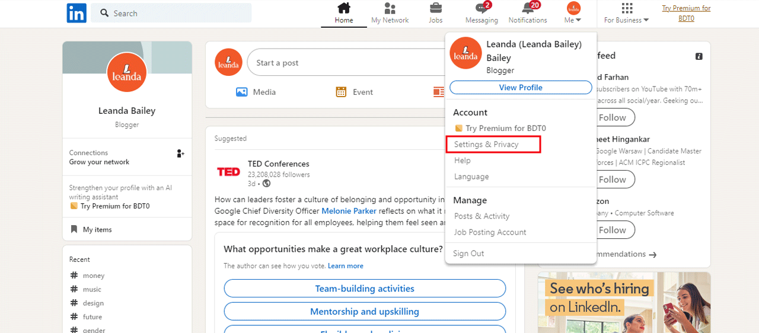Click Sign Out
The height and width of the screenshot is (333, 759).
pos(468,254)
